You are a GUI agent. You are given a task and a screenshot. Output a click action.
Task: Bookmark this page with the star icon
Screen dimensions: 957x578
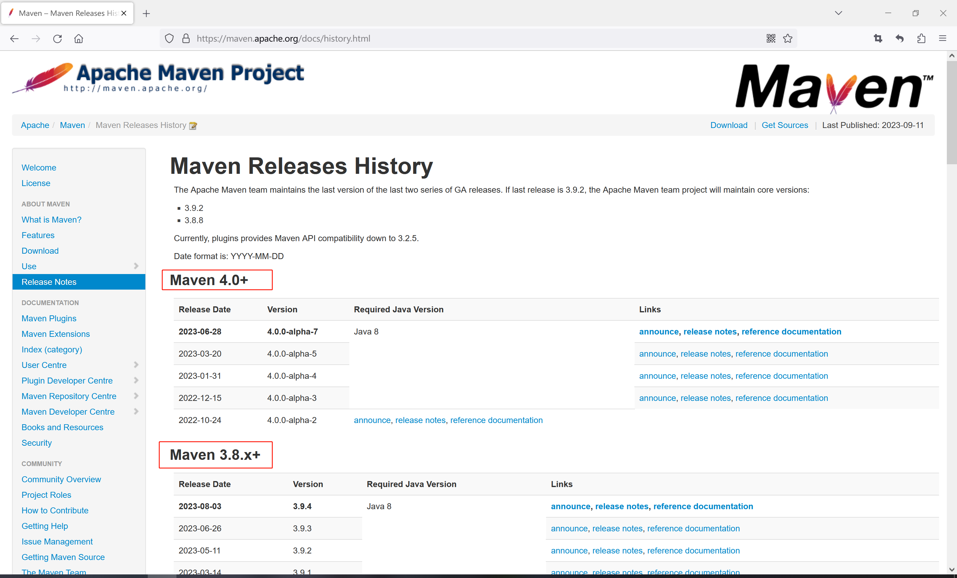click(788, 39)
